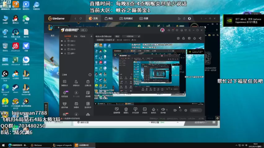Switch to WeGame 主页 tab

93,18
